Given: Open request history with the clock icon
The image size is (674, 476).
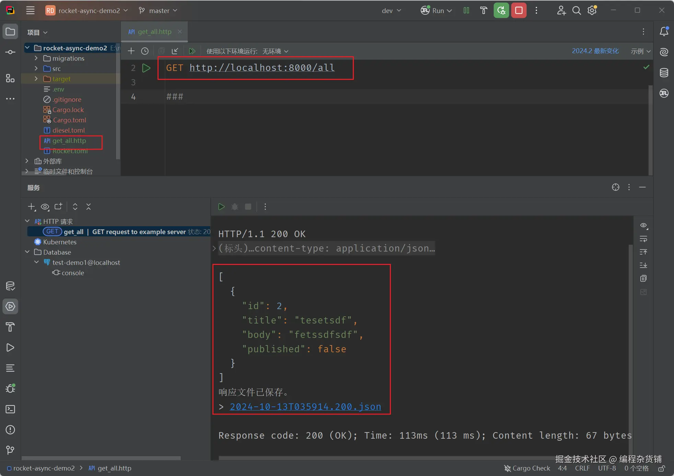Looking at the screenshot, I should pos(144,51).
